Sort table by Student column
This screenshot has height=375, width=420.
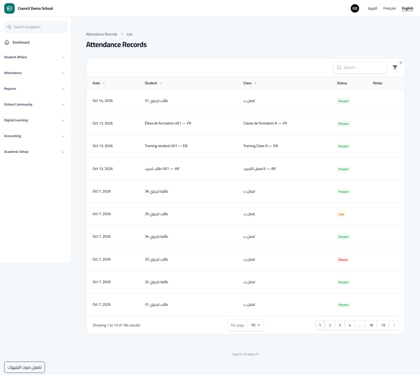coord(154,83)
